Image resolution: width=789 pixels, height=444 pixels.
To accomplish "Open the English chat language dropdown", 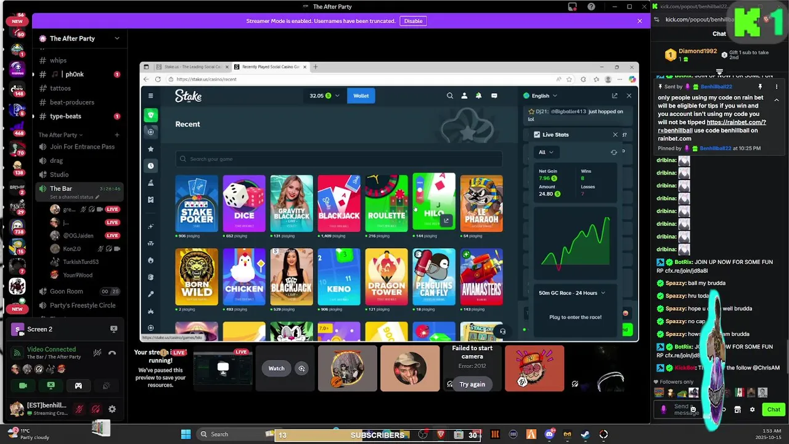I will tap(540, 96).
